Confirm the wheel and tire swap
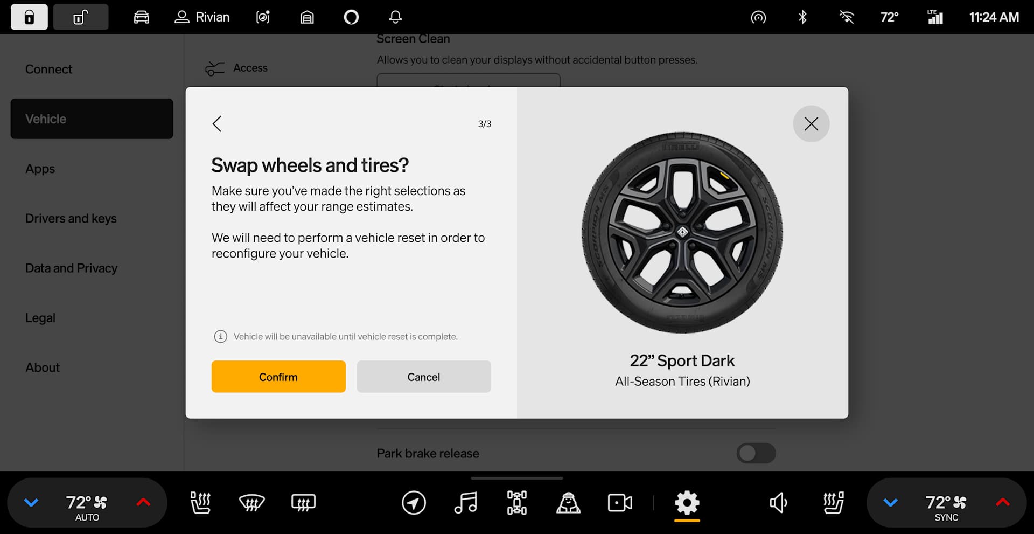The height and width of the screenshot is (534, 1034). tap(278, 377)
